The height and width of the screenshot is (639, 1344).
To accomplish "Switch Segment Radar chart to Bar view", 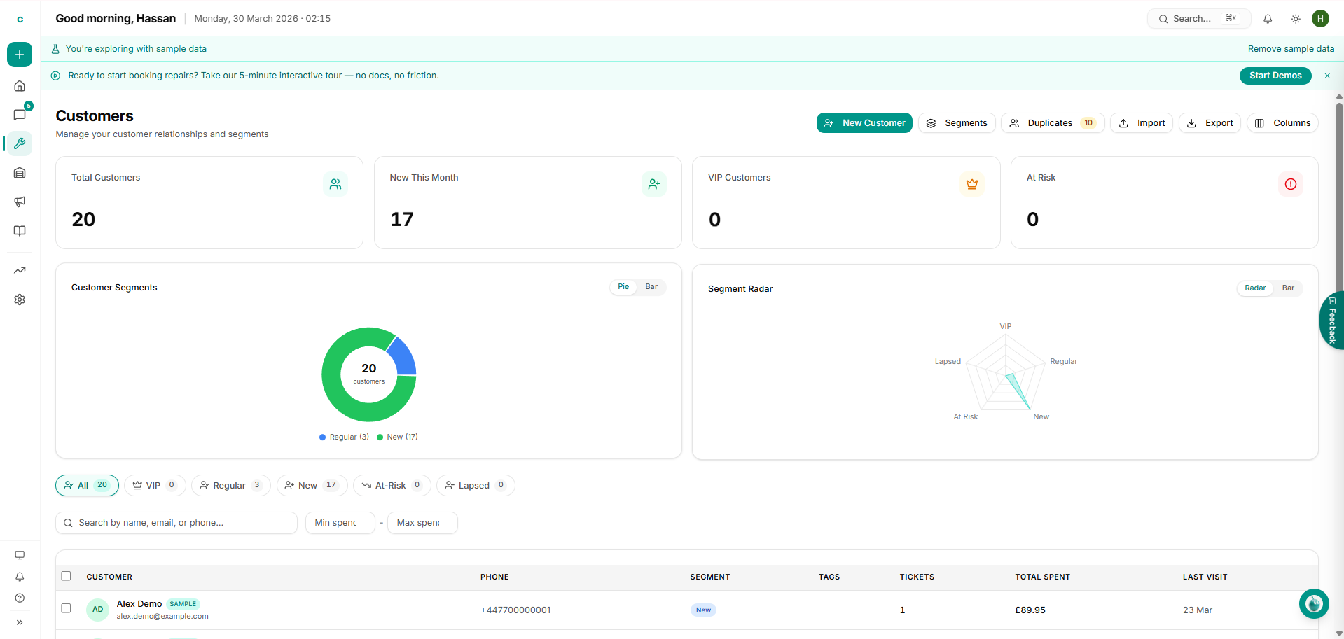I will 1287,288.
